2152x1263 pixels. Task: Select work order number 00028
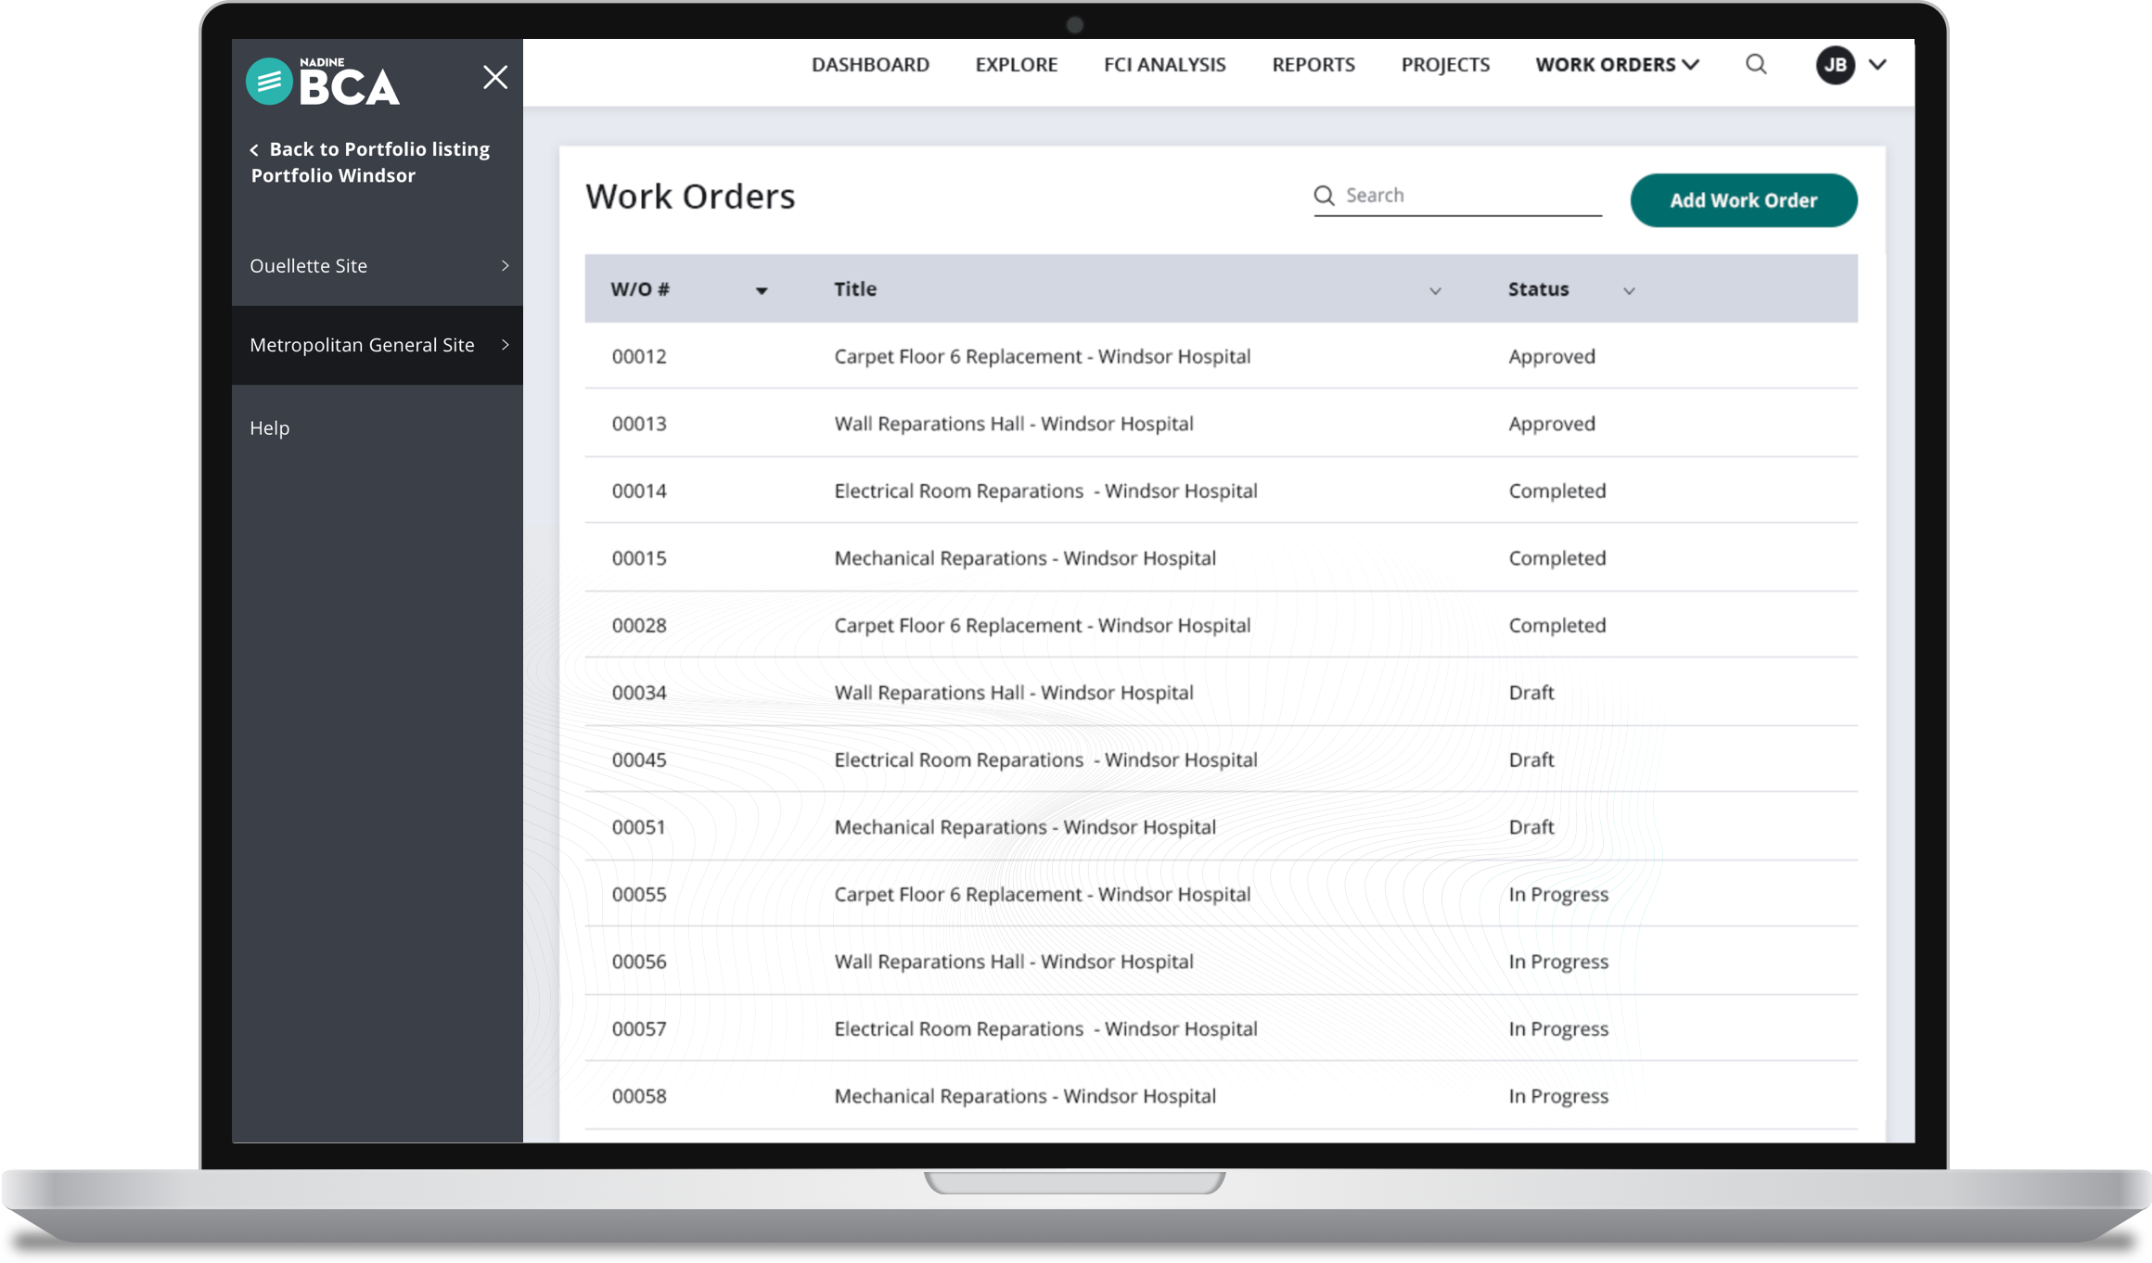tap(639, 626)
